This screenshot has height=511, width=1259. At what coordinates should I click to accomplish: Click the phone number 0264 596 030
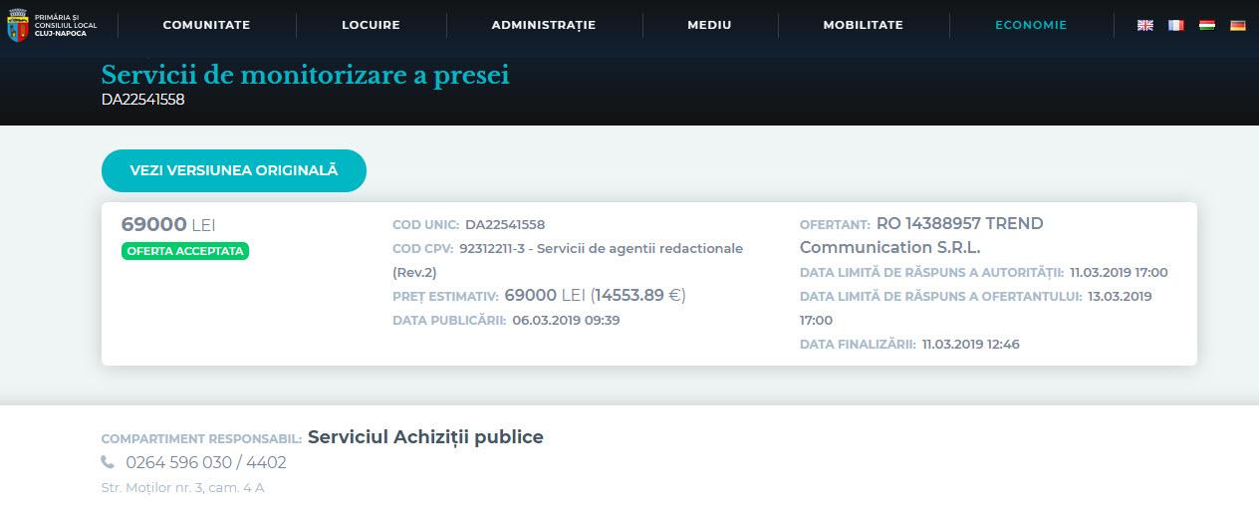(206, 462)
